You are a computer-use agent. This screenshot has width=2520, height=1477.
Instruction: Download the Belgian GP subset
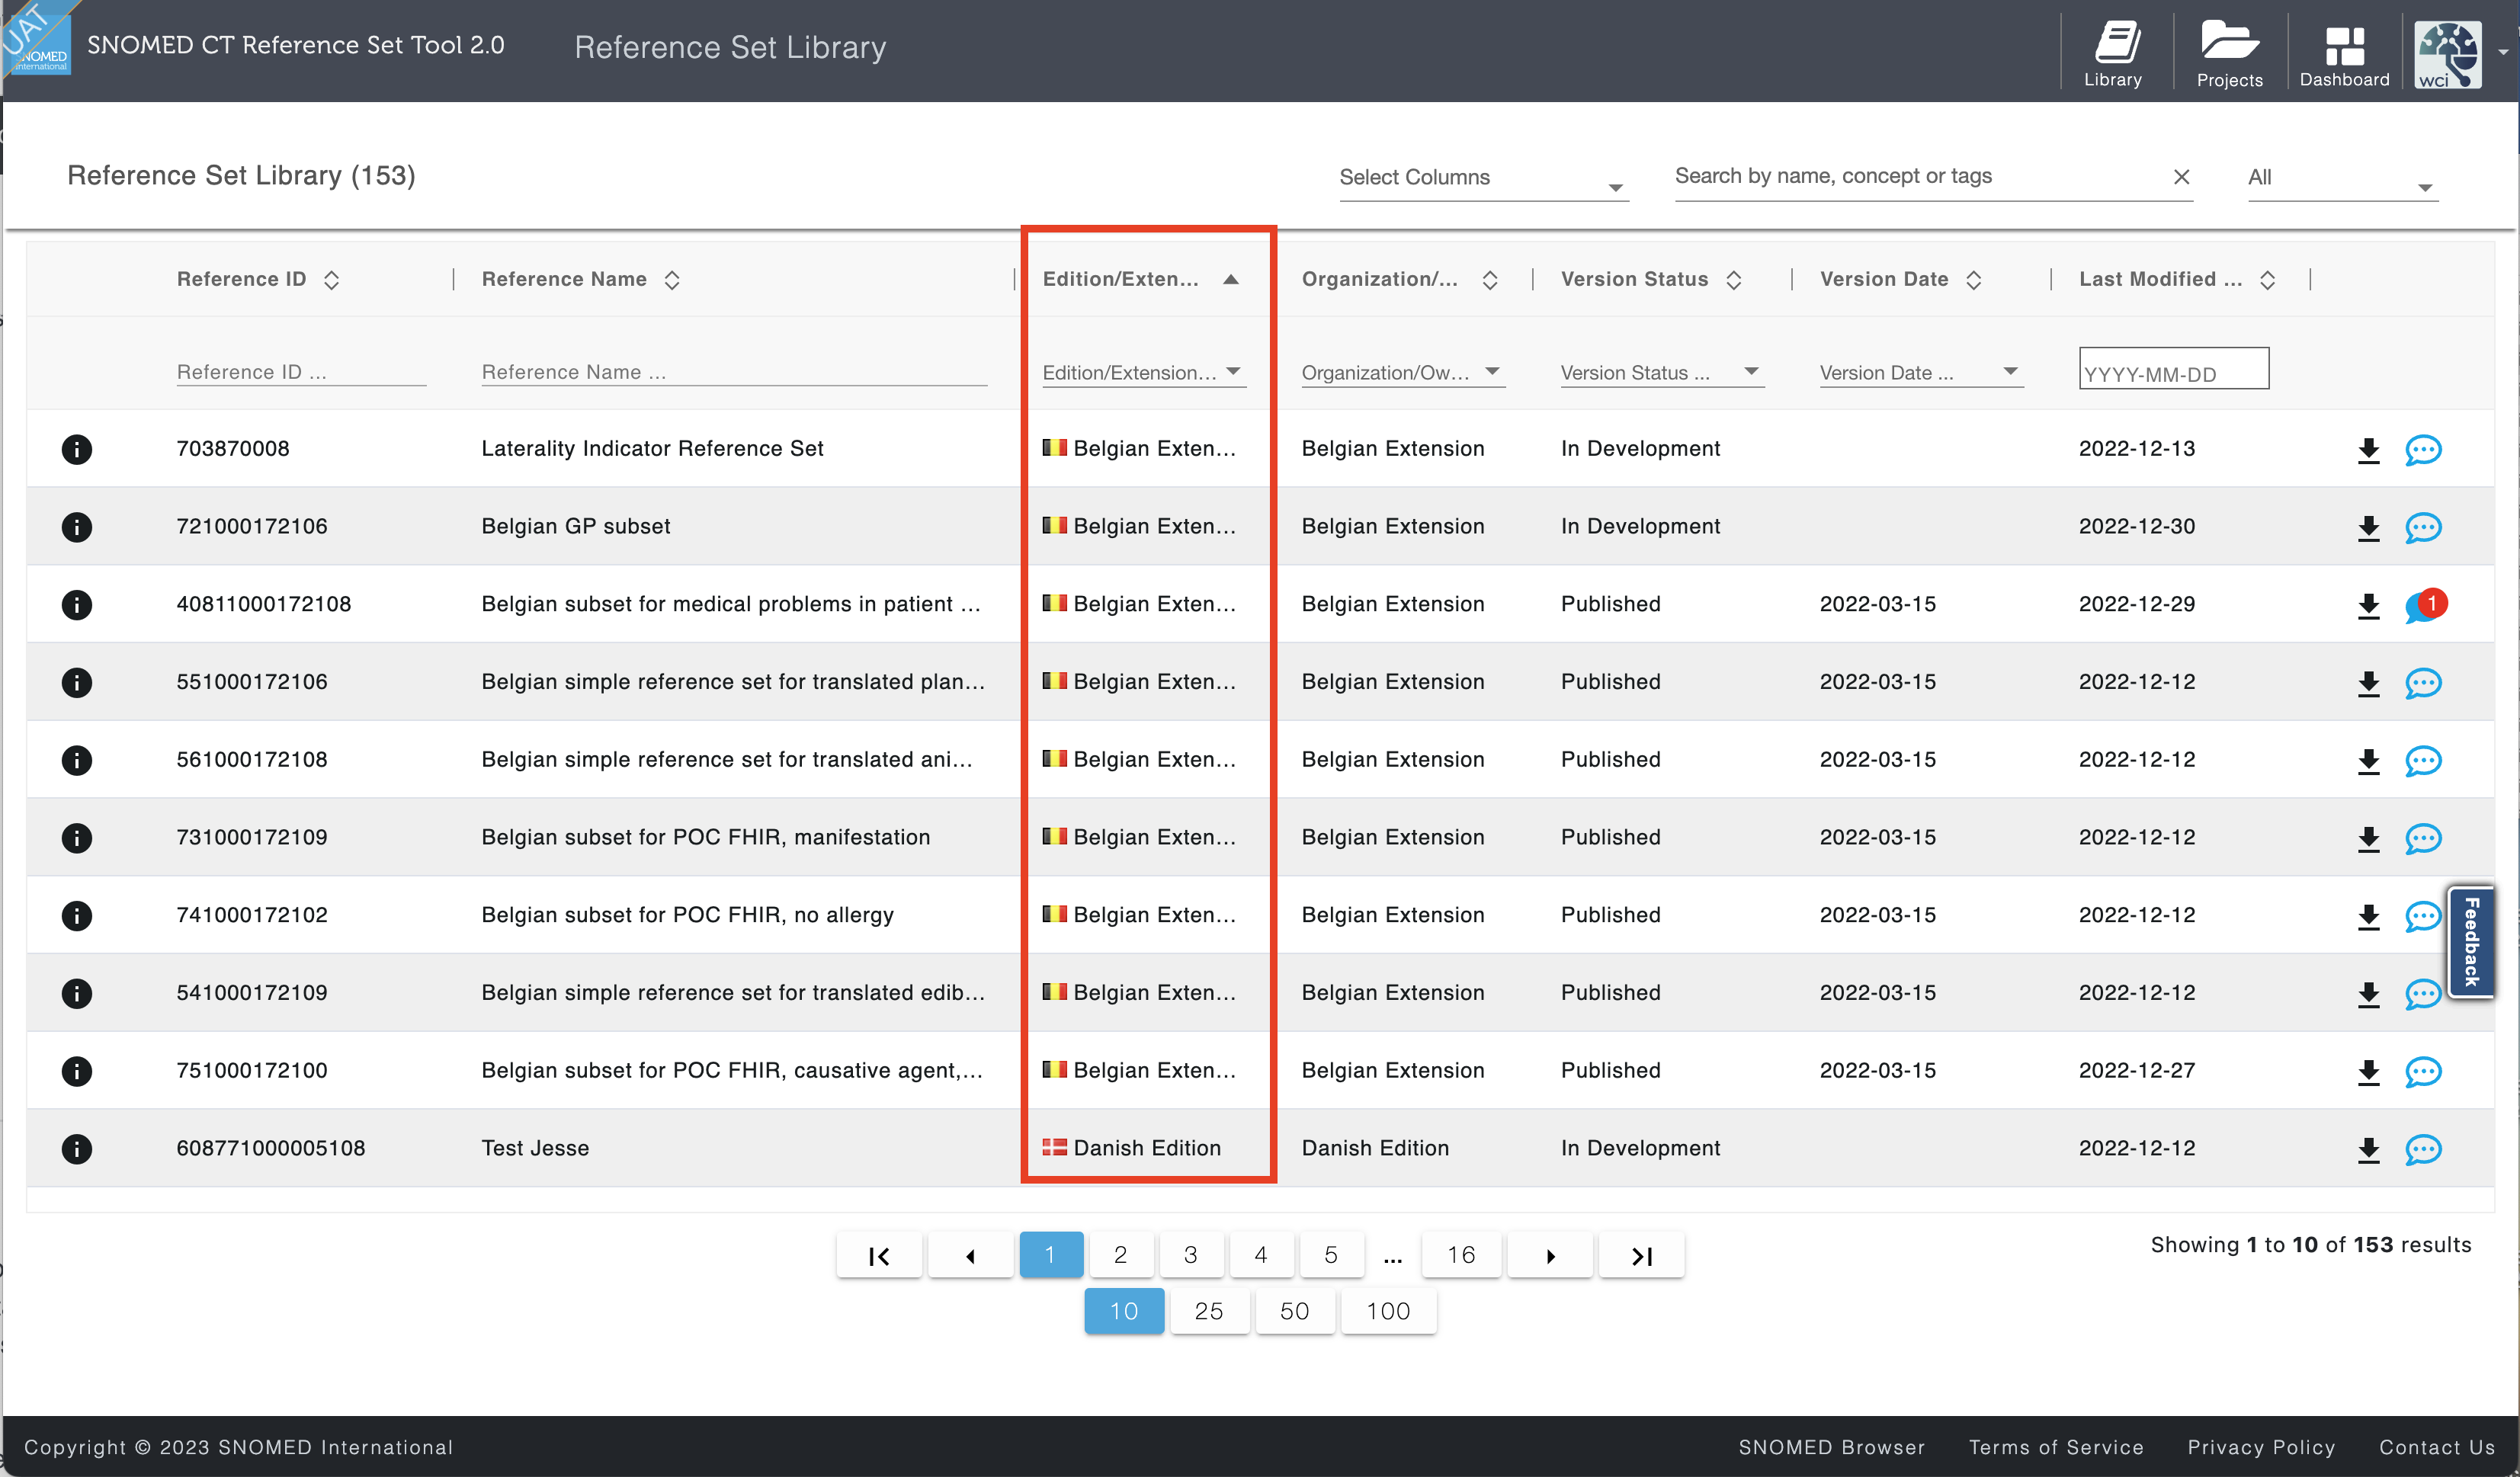coord(2368,528)
